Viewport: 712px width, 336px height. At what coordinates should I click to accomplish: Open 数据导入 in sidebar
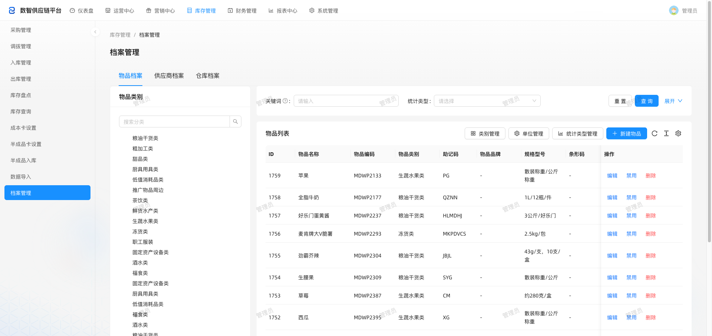(47, 177)
